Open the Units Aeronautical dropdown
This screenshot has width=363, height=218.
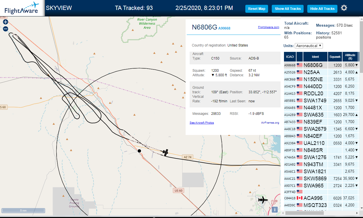[x=309, y=46]
